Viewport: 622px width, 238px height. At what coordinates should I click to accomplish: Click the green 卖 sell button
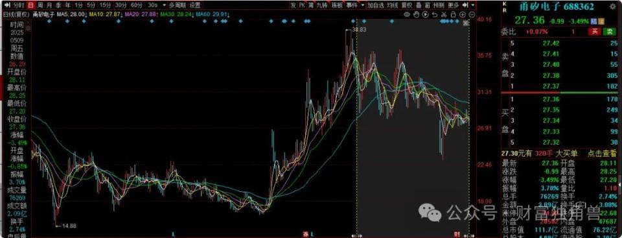609,31
